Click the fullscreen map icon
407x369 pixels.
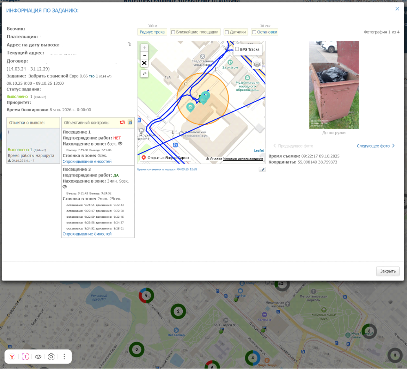(x=144, y=63)
